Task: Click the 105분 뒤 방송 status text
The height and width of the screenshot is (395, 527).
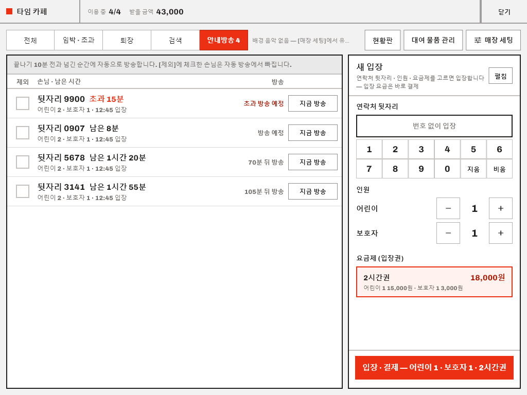Action: 264,191
